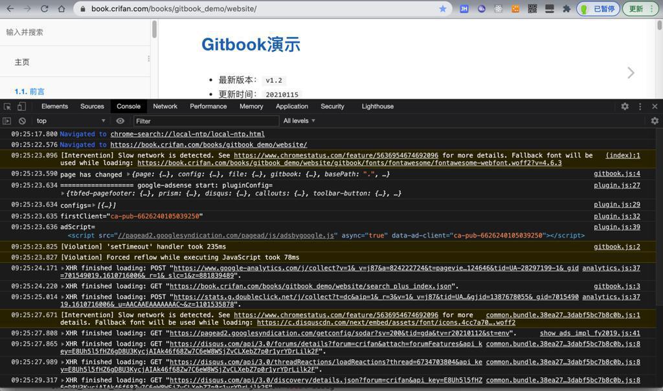Open the Lighthouse tab
The height and width of the screenshot is (391, 663).
377,107
